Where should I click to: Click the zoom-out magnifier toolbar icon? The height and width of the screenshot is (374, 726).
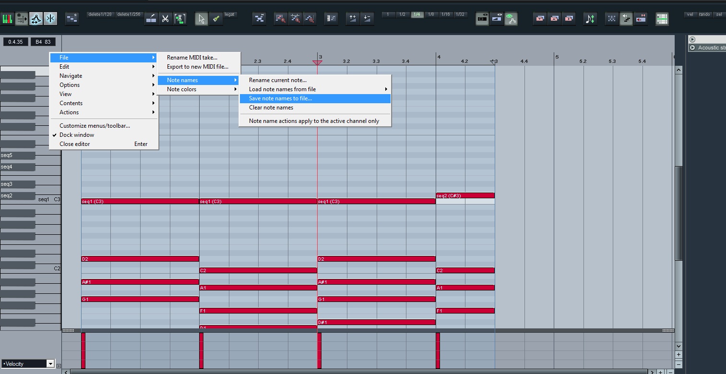point(309,19)
